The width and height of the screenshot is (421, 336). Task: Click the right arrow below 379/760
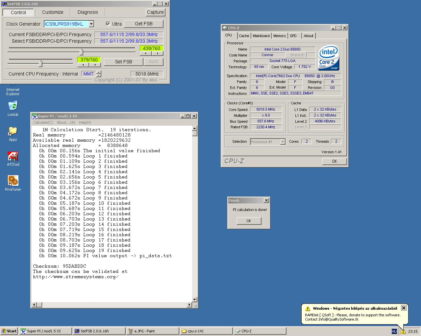tap(95, 65)
